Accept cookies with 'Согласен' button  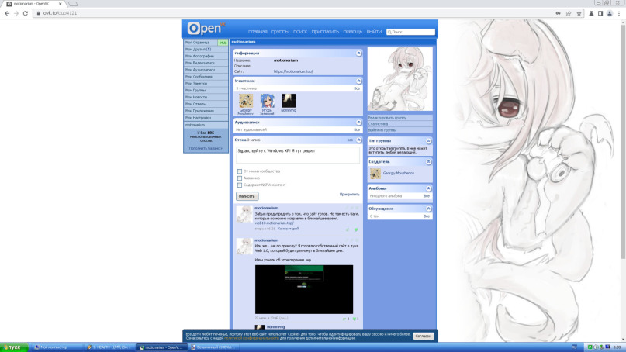tap(424, 336)
